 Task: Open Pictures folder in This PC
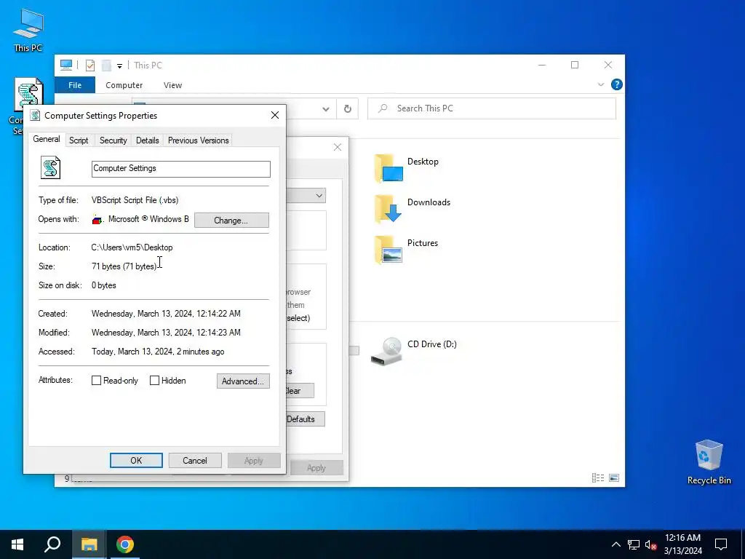pyautogui.click(x=406, y=250)
